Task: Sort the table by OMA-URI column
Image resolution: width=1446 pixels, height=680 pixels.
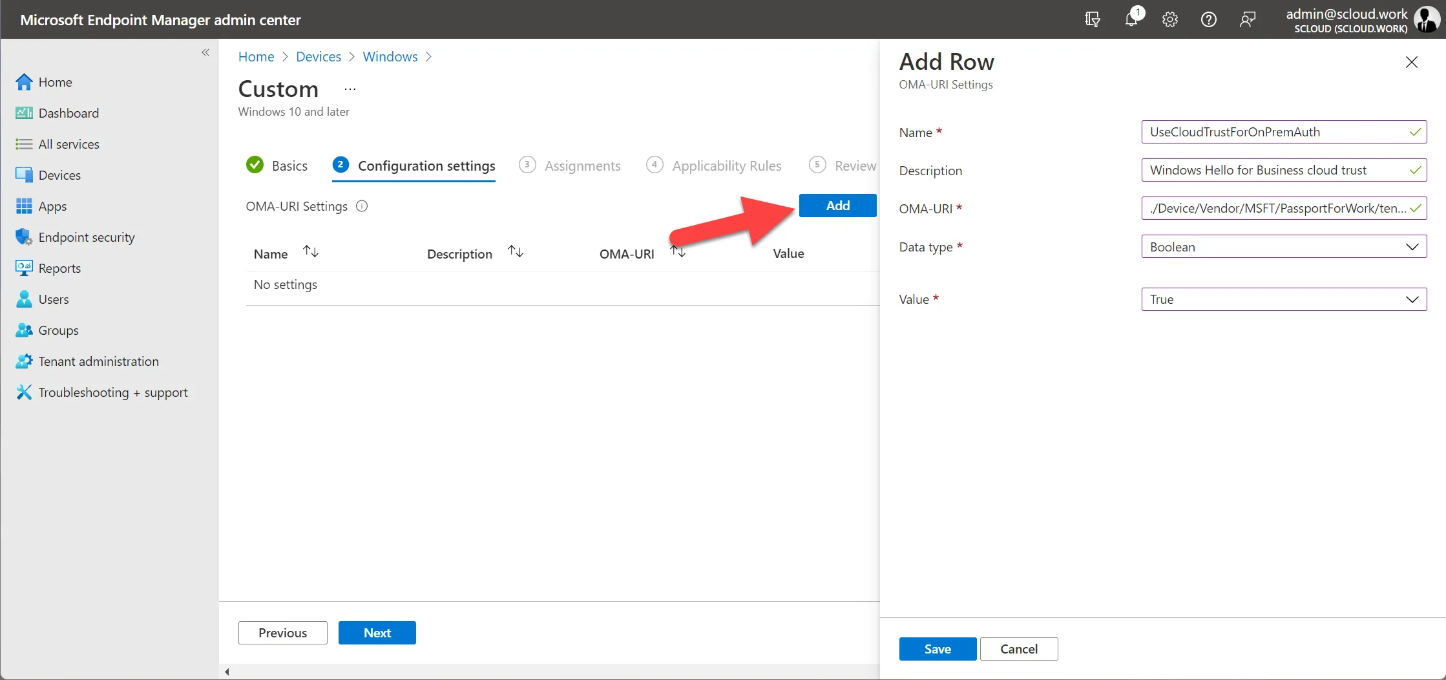Action: coord(678,252)
